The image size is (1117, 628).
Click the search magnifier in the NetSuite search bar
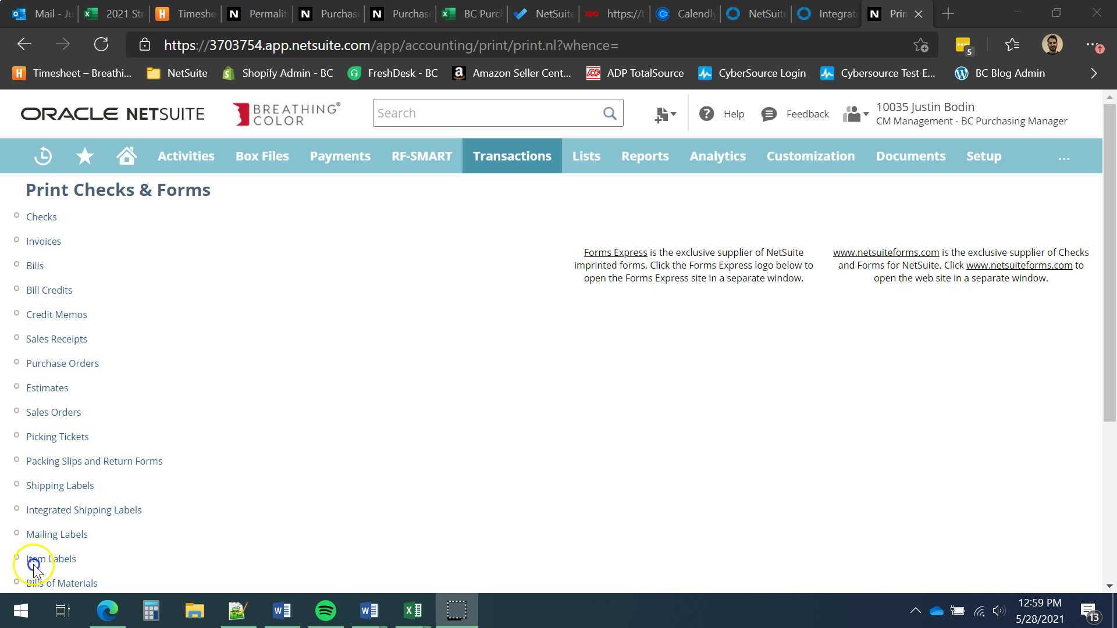[609, 113]
